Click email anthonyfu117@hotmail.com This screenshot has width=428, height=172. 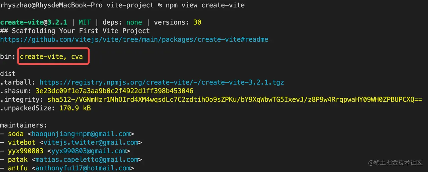[x=83, y=168]
